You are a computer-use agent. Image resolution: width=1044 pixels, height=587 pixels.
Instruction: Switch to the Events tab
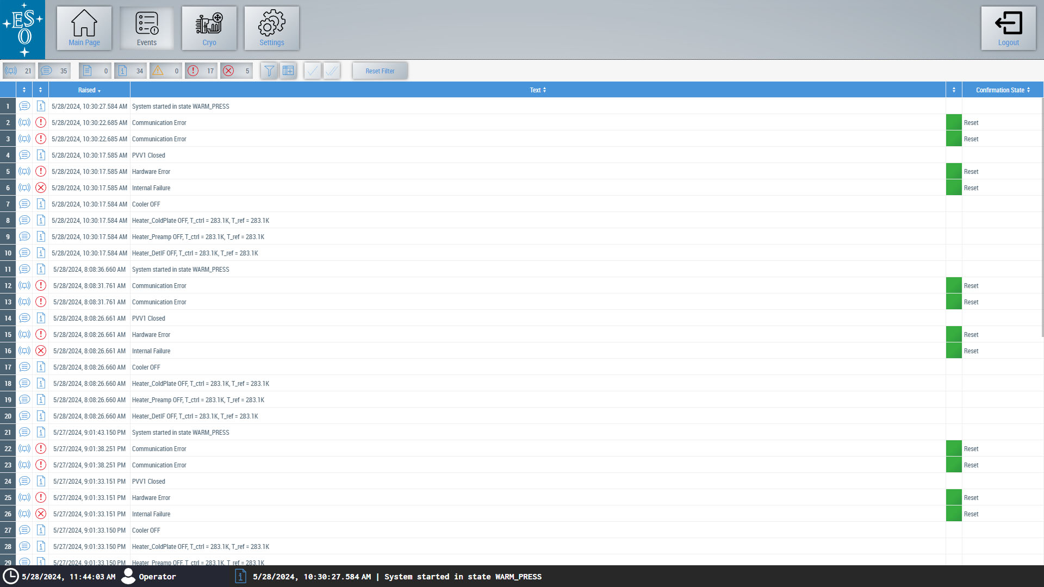pos(147,28)
